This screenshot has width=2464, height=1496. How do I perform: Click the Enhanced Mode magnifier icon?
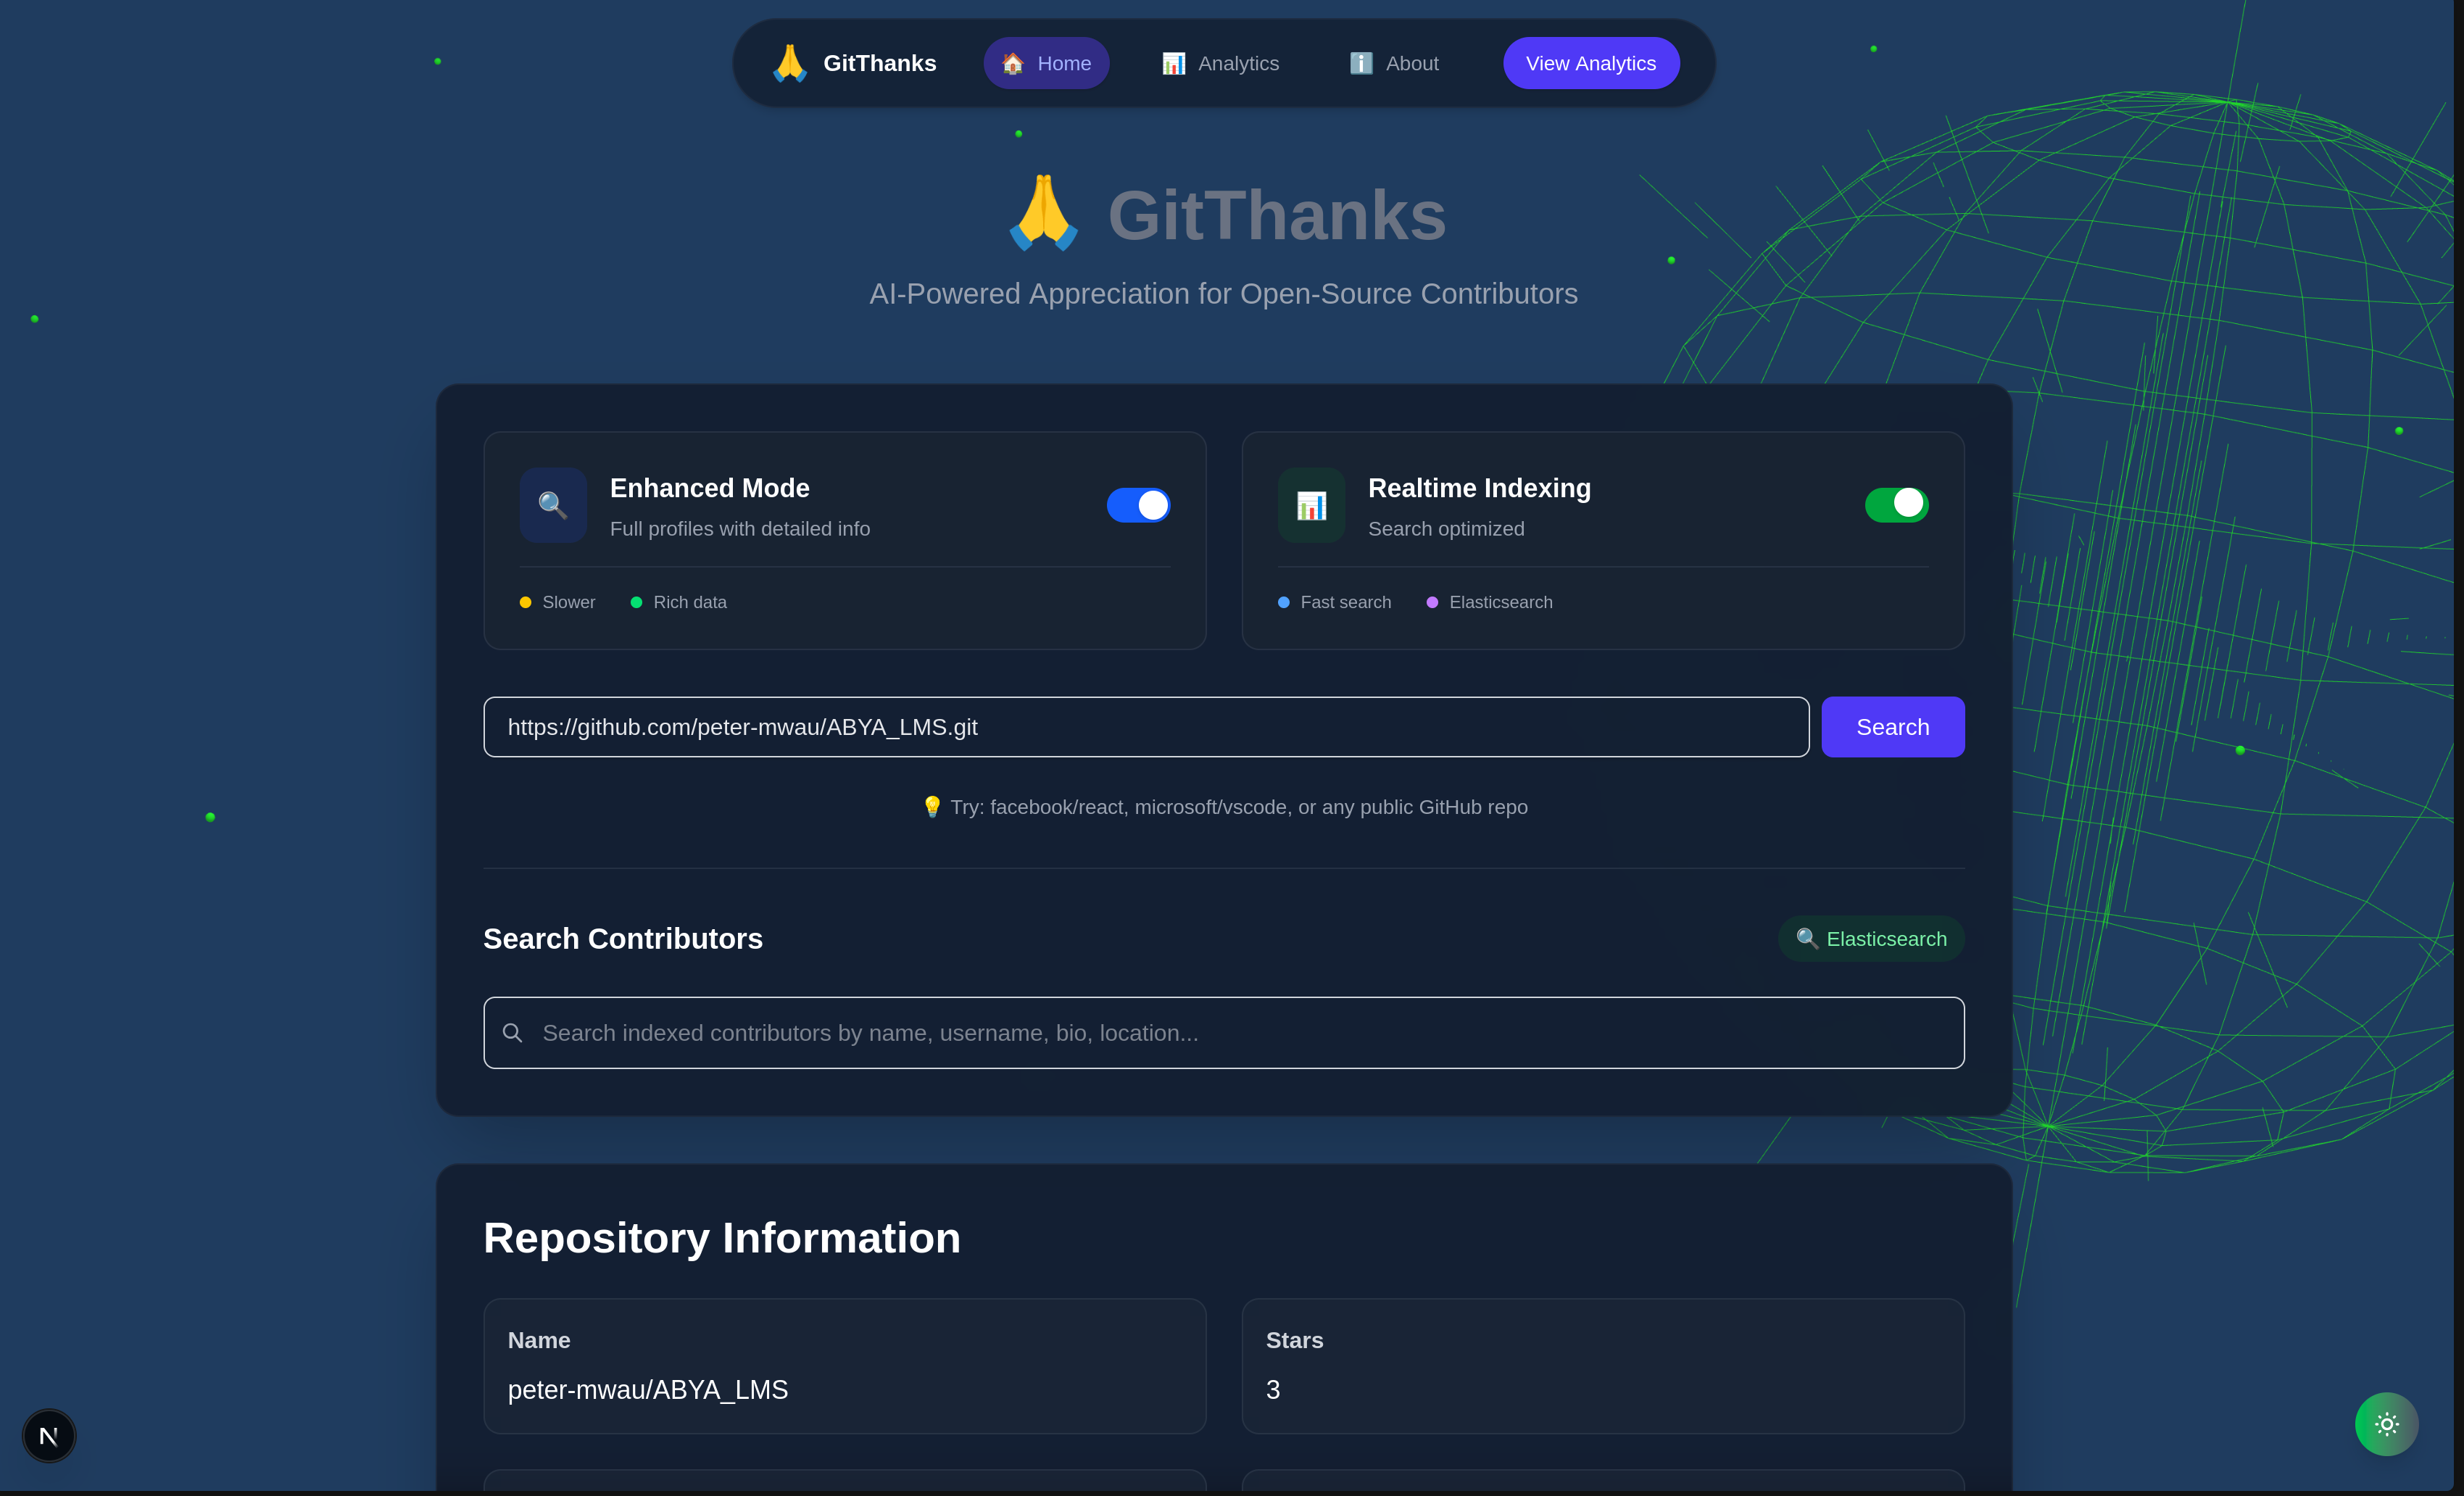pyautogui.click(x=553, y=505)
